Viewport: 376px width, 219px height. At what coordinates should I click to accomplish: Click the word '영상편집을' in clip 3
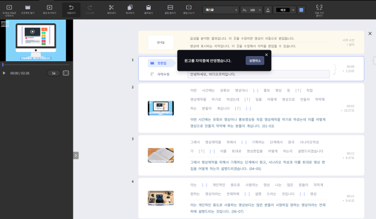[255, 151]
